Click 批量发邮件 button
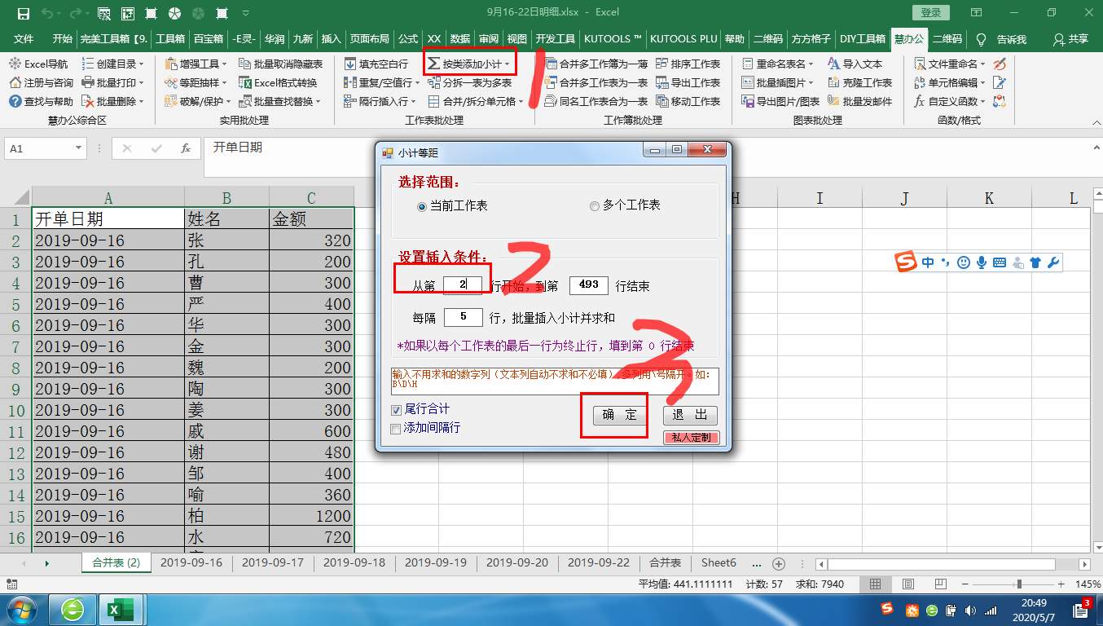The height and width of the screenshot is (626, 1103). 859,101
